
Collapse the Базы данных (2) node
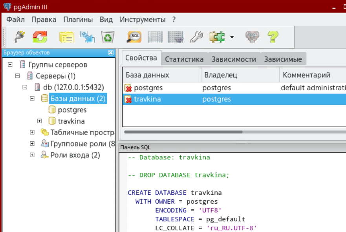[32, 99]
